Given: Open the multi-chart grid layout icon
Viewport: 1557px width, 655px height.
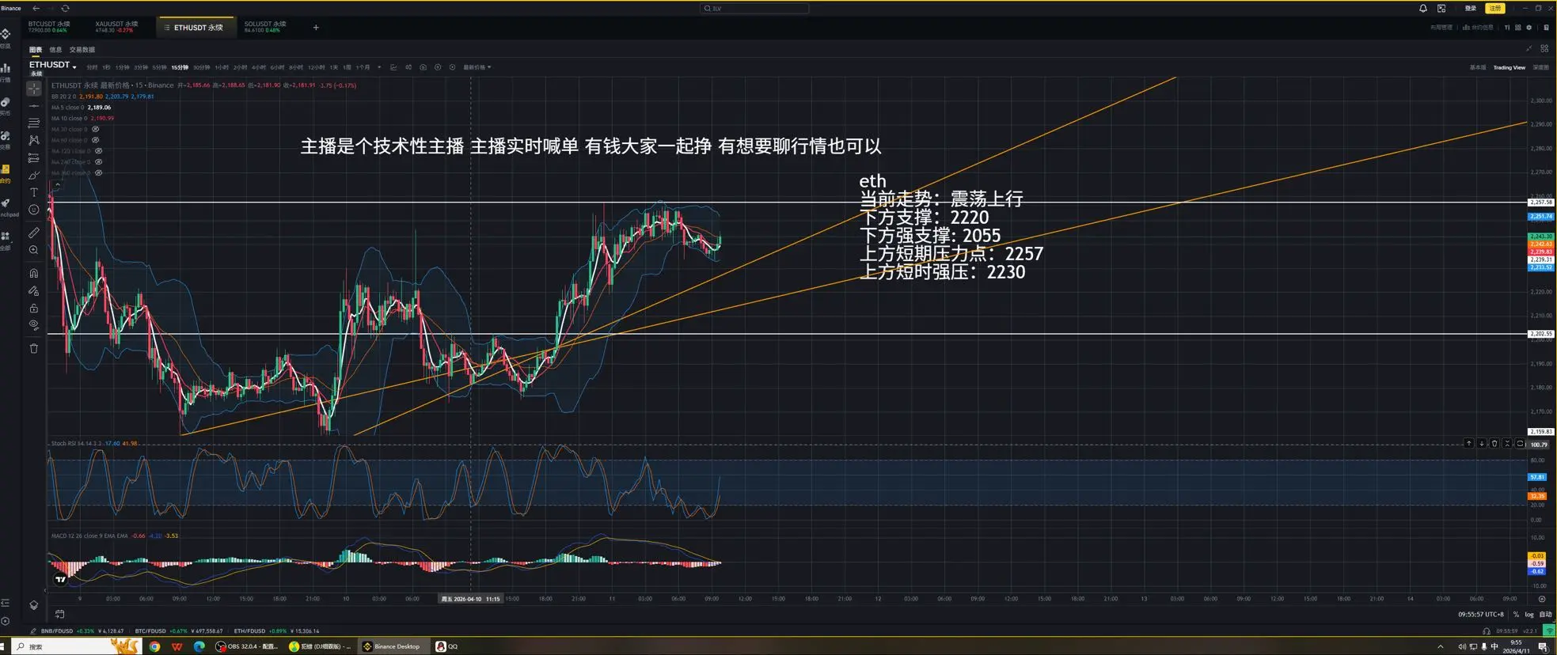Looking at the screenshot, I should [x=1518, y=28].
